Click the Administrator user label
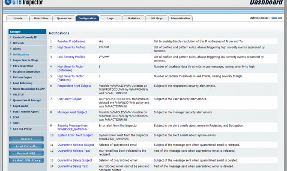 (259, 18)
